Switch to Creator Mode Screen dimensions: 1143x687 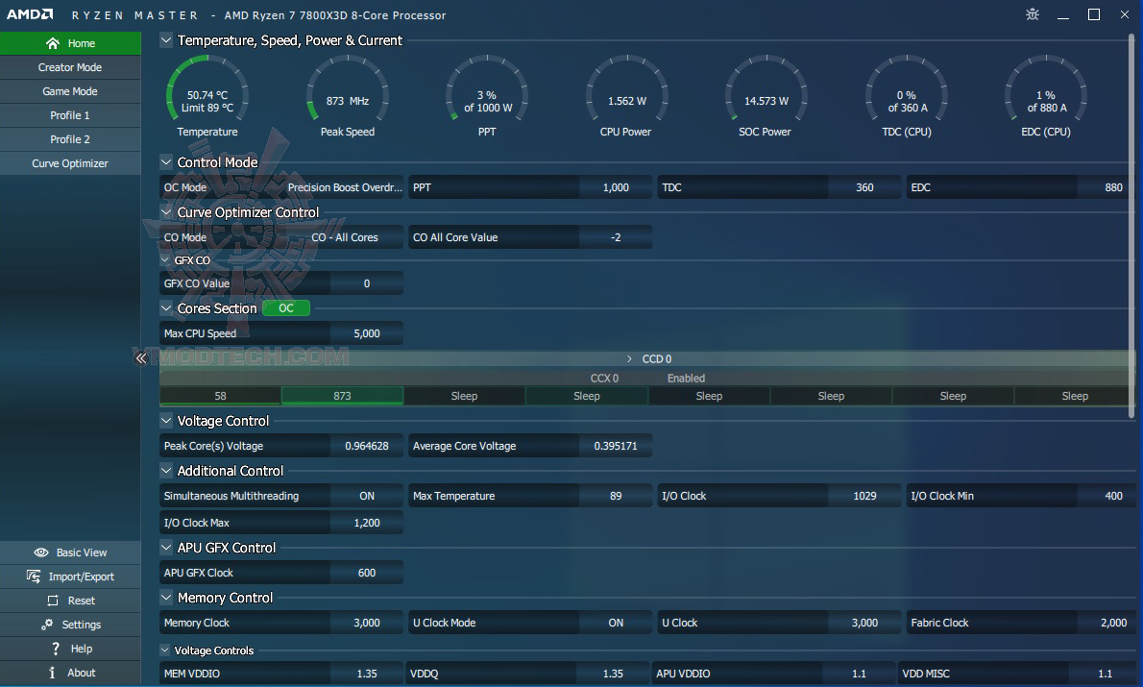tap(71, 67)
